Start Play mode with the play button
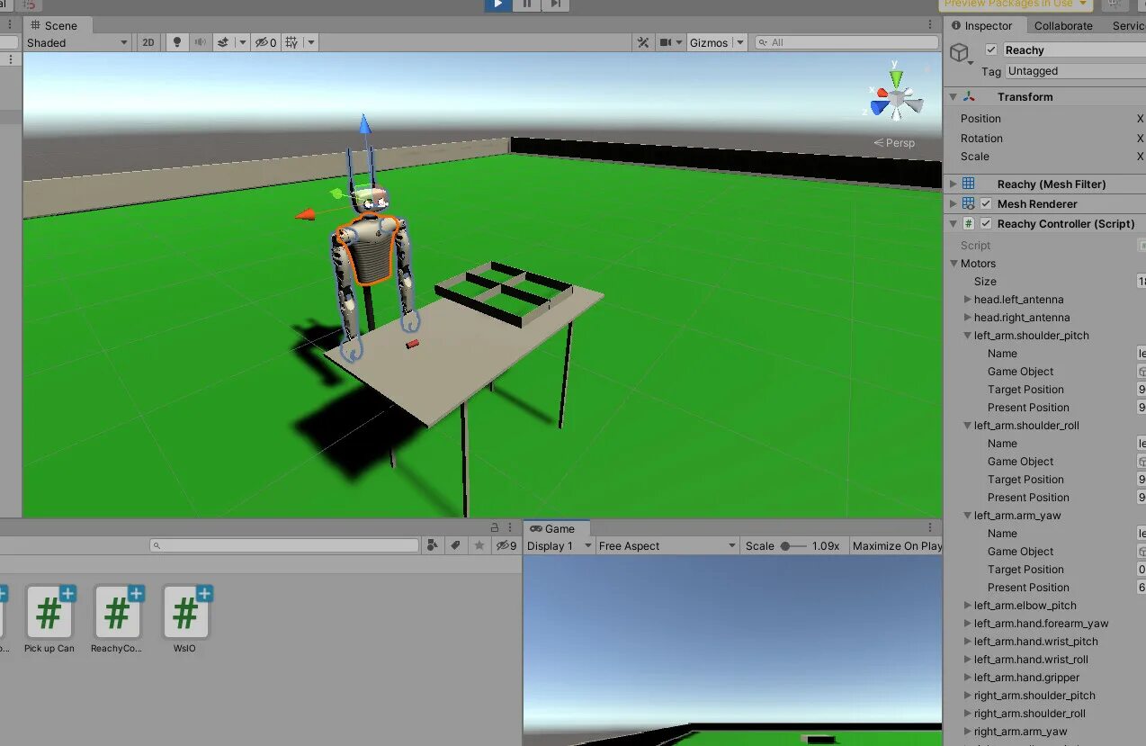This screenshot has height=746, width=1146. (497, 4)
